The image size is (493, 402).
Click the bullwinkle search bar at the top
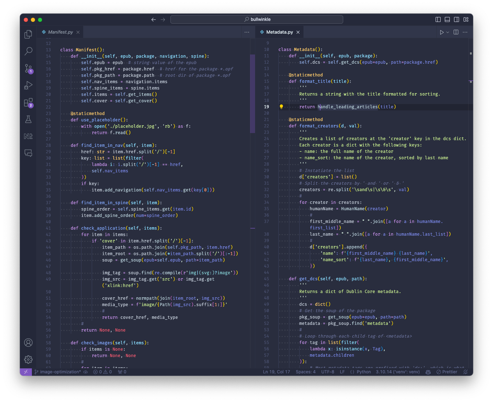[x=257, y=19]
